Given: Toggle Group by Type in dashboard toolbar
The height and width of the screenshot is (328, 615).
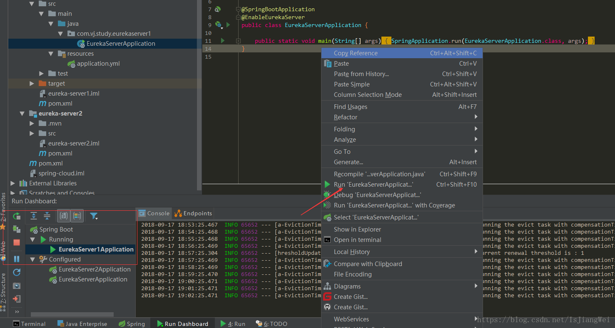Looking at the screenshot, I should click(63, 216).
